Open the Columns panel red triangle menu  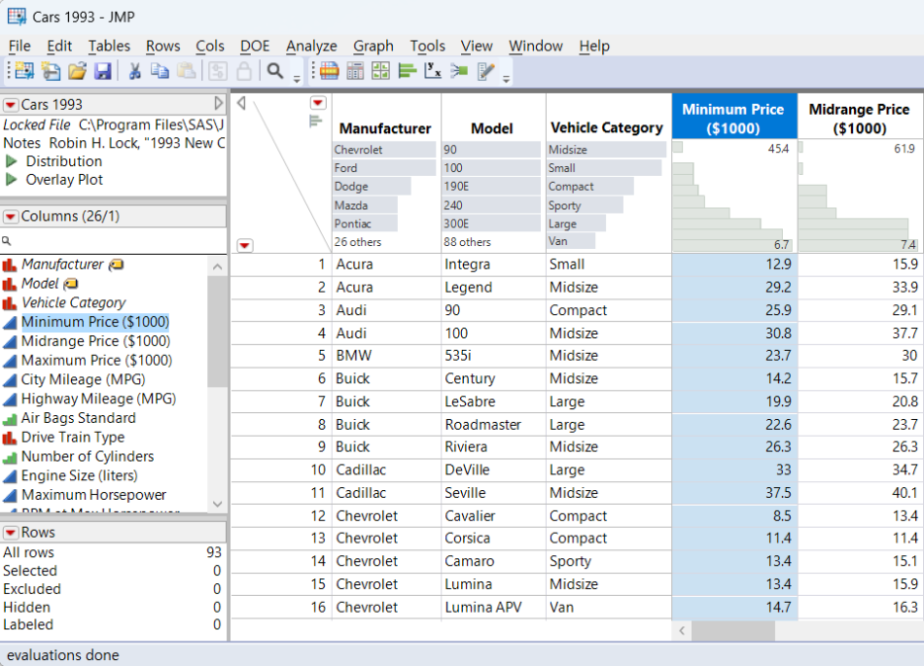11,216
